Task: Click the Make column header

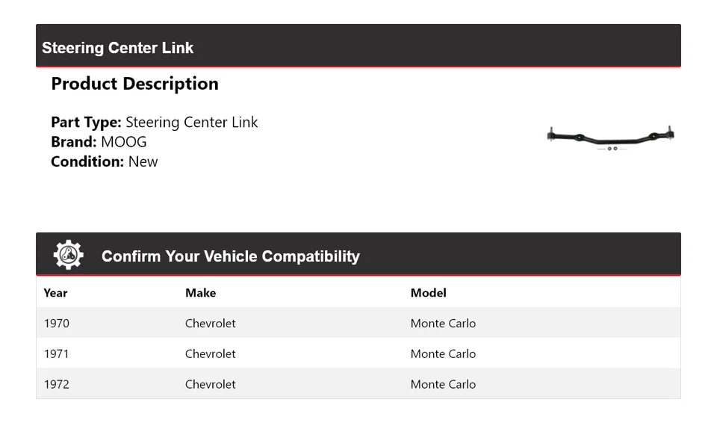Action: (x=200, y=293)
